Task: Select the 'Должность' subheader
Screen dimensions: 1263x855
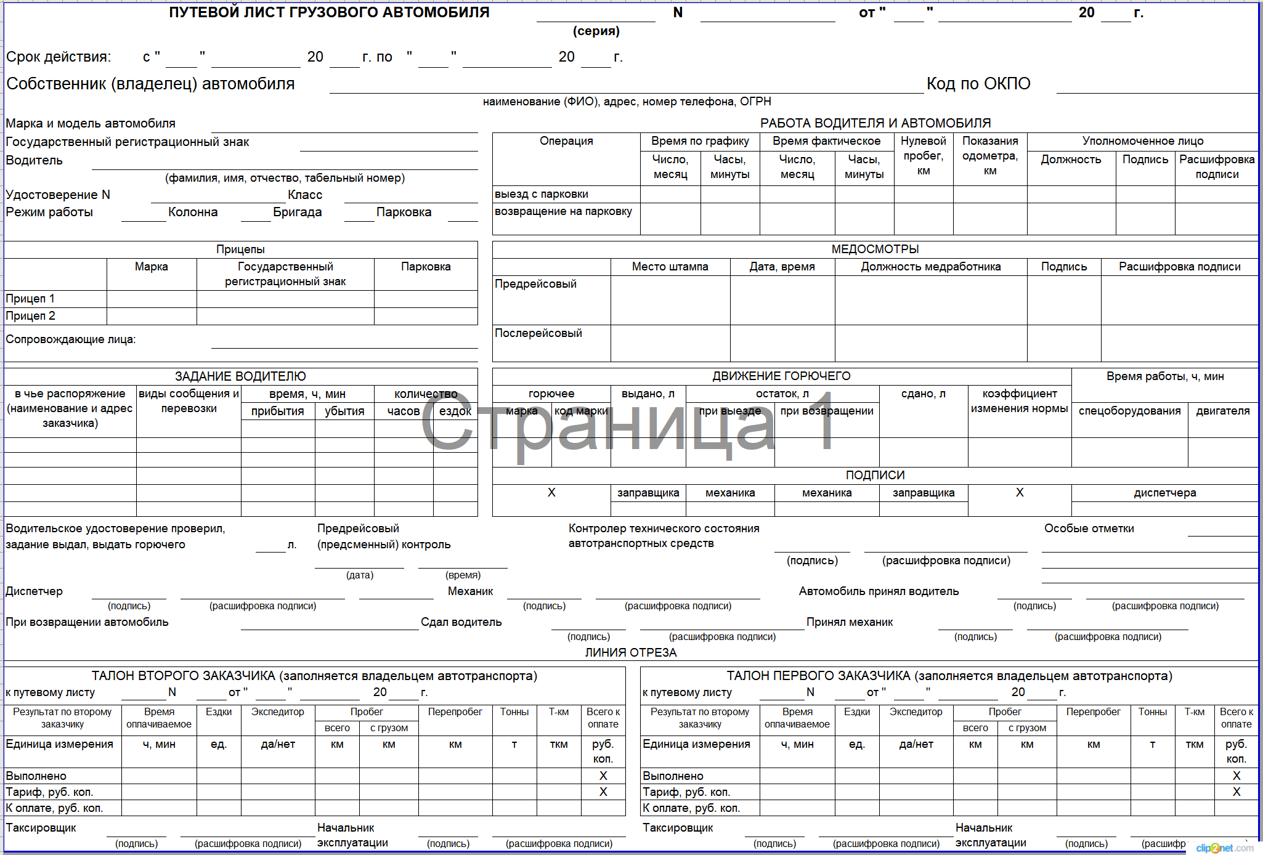Action: (1071, 160)
